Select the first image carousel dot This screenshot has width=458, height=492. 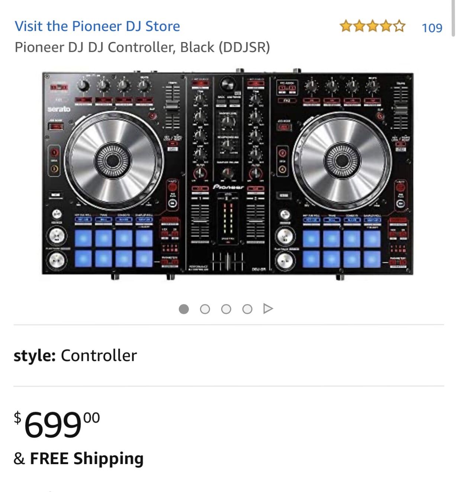[x=184, y=309]
